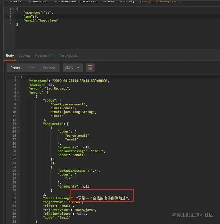Collapse the fold arrow at response line 6
This screenshot has height=224, width=220.
click(x=18, y=96)
